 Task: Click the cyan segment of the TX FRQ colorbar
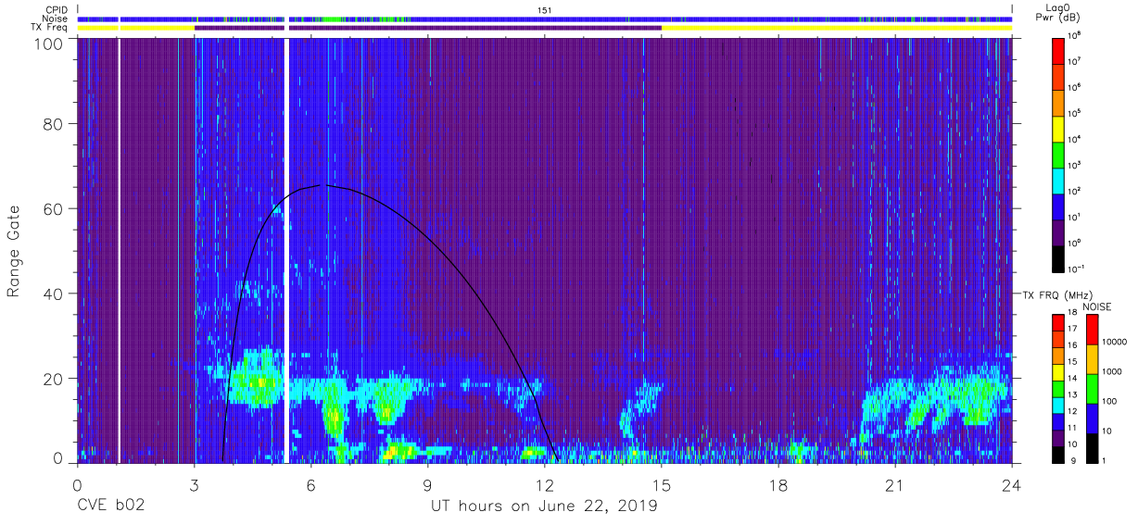coord(1059,404)
